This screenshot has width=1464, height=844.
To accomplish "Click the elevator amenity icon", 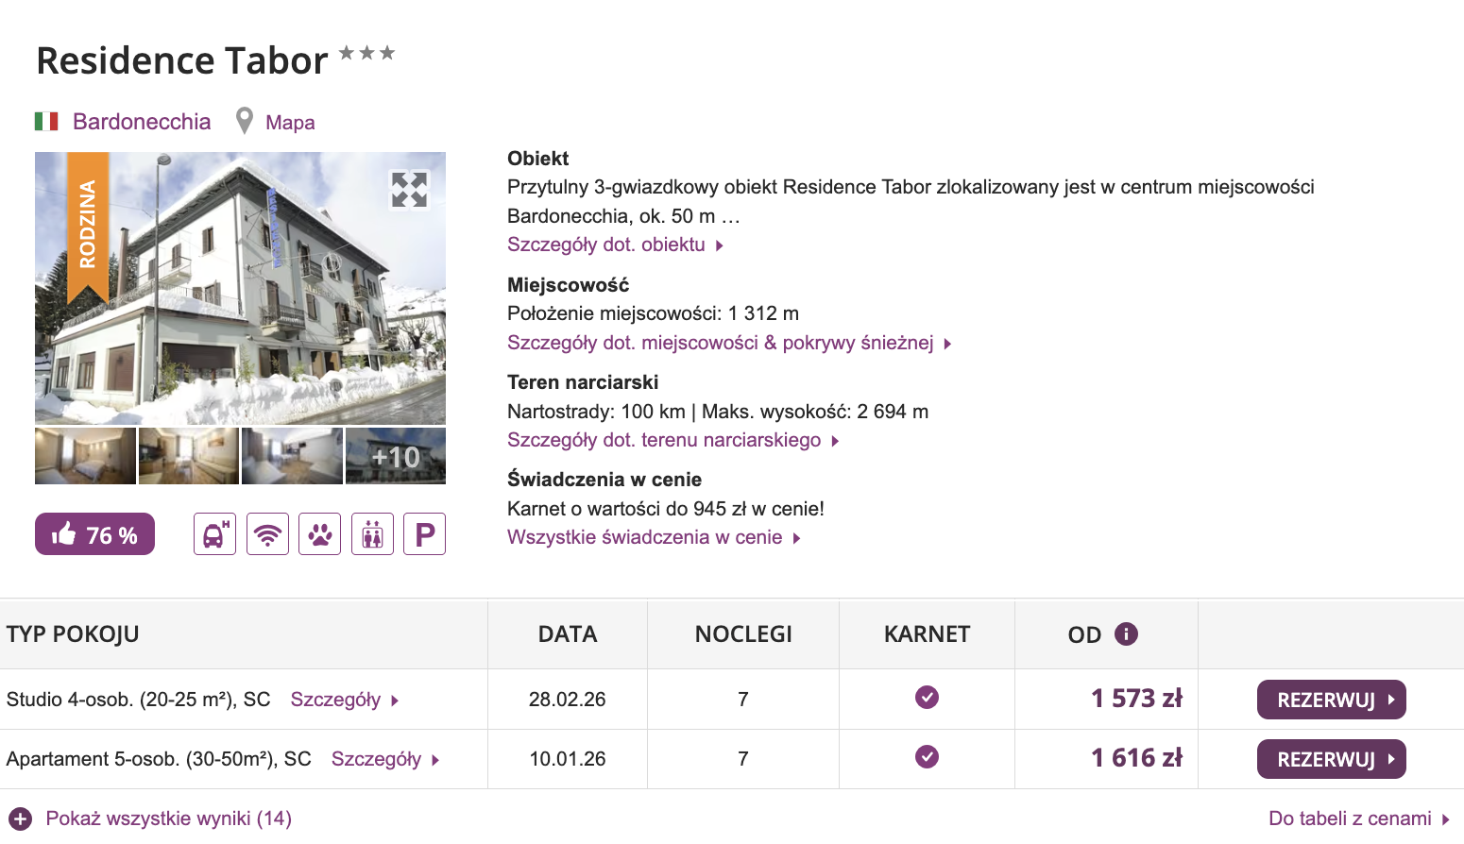I will pyautogui.click(x=372, y=533).
